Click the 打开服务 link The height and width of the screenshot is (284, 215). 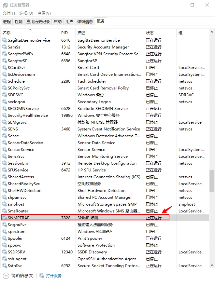54,276
